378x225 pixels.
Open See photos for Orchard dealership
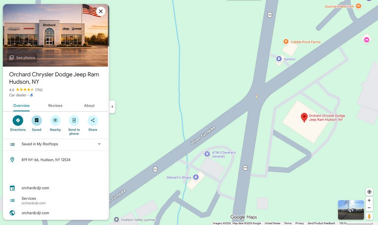[x=22, y=58]
